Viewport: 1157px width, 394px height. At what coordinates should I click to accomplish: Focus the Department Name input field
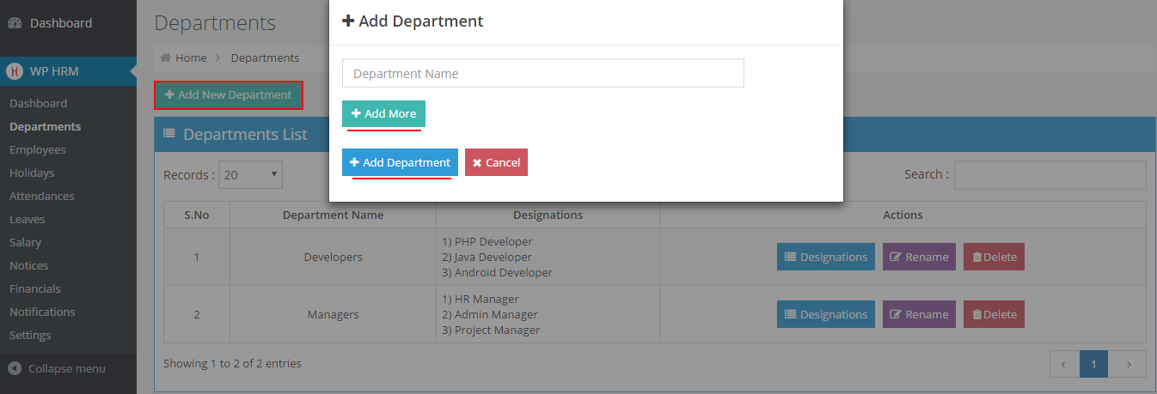click(x=542, y=74)
